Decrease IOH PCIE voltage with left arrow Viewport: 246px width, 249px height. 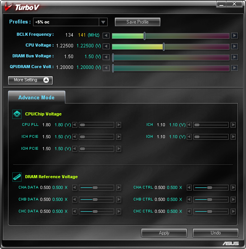[x=75, y=149]
